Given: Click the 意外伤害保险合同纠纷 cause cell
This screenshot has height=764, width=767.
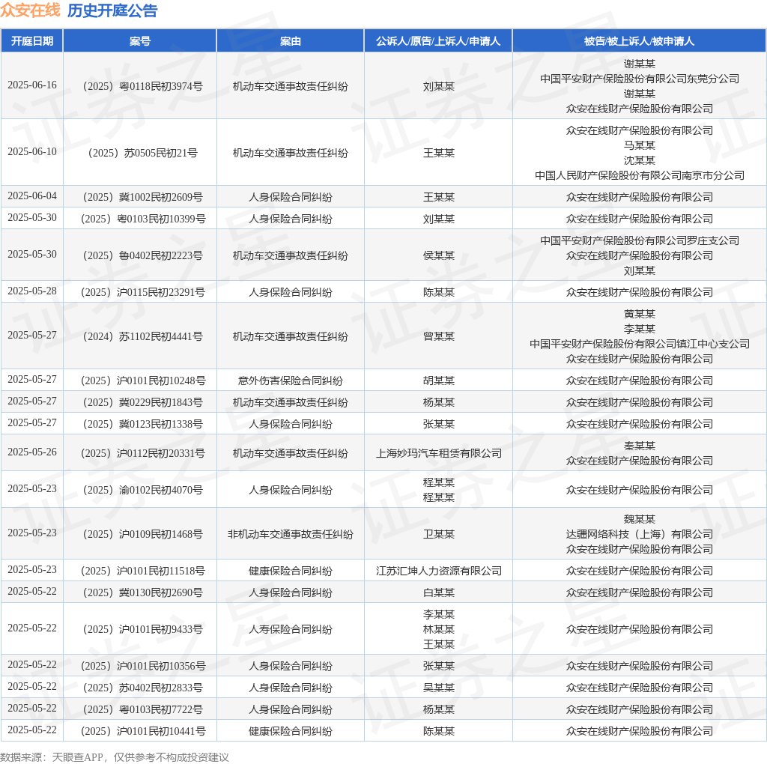Looking at the screenshot, I should pos(291,381).
